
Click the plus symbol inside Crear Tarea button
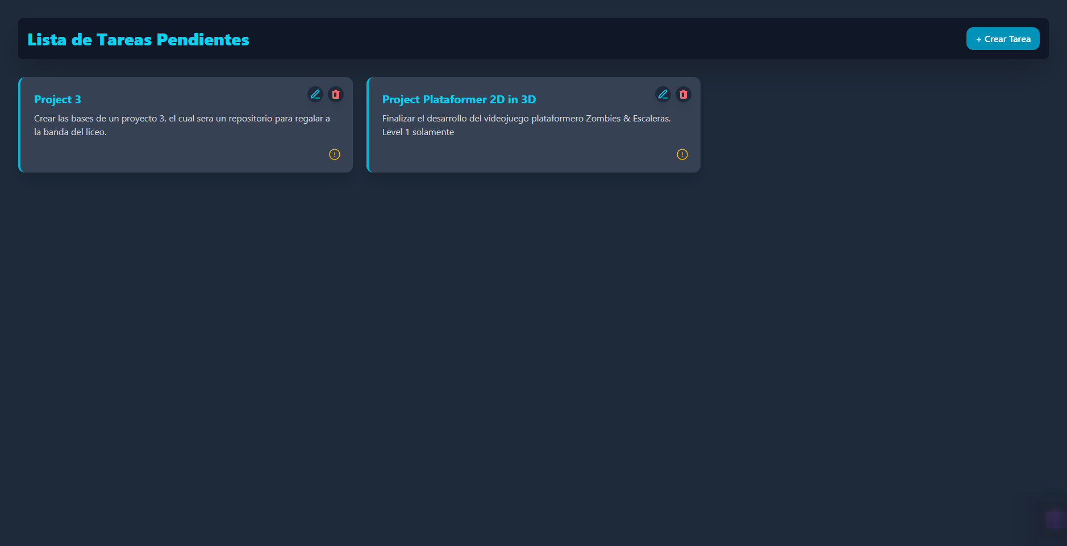[978, 39]
